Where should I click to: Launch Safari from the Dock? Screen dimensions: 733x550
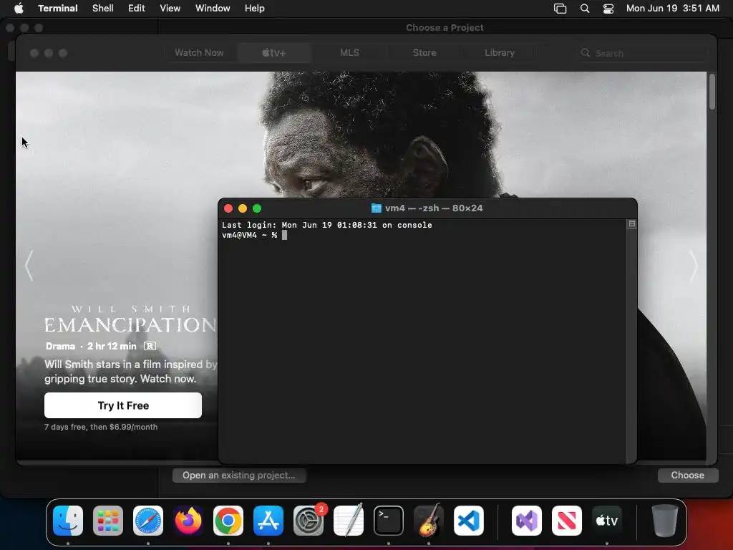[148, 521]
